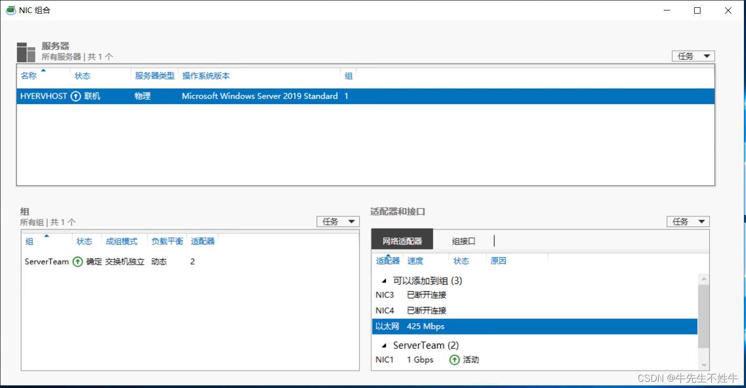Sort adapters list by 适配器 column
Viewport: 746px width, 388px height.
pos(388,261)
